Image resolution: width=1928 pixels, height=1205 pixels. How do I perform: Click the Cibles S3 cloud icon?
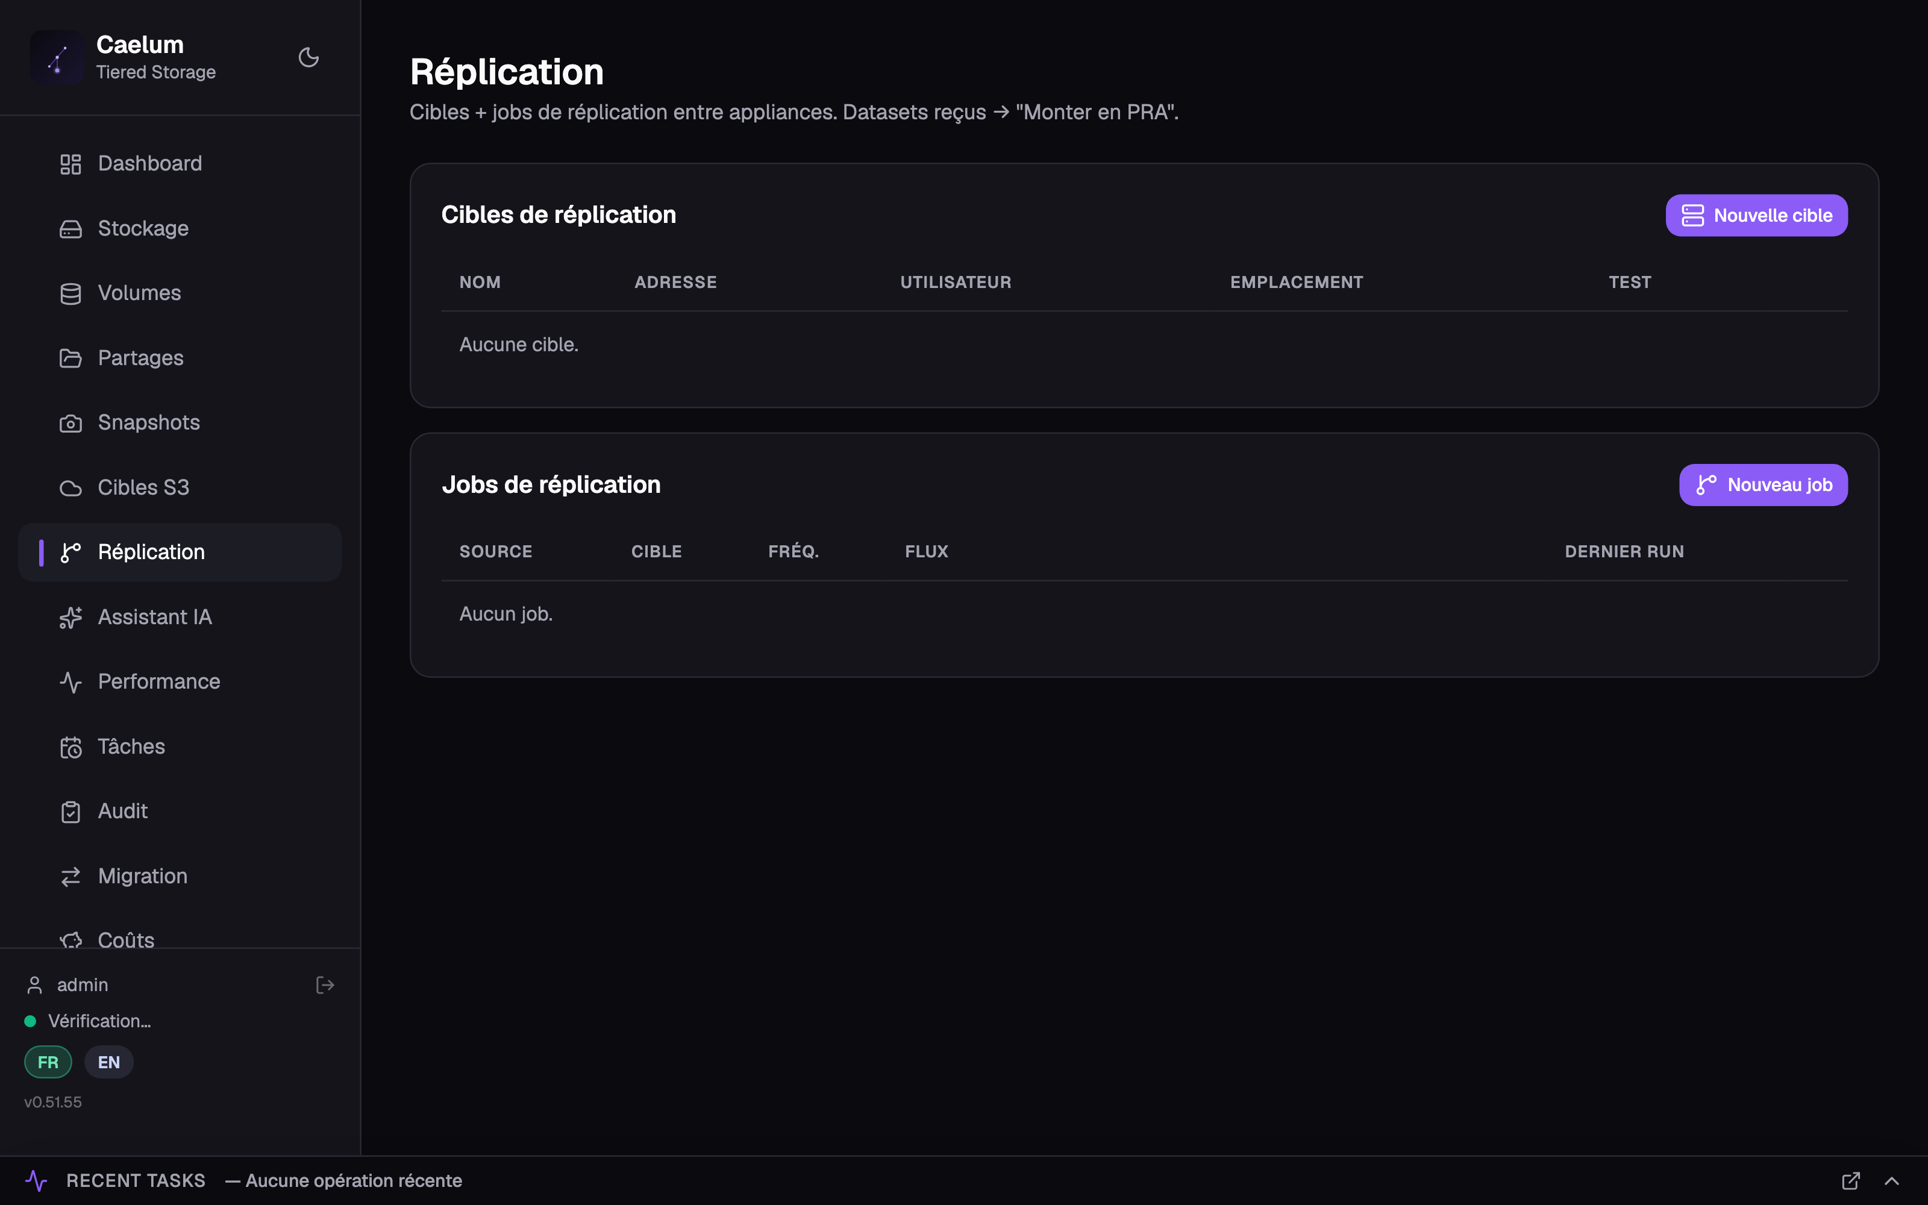tap(71, 488)
